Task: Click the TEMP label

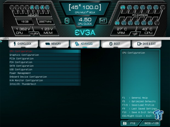Action: pyautogui.click(x=135, y=34)
